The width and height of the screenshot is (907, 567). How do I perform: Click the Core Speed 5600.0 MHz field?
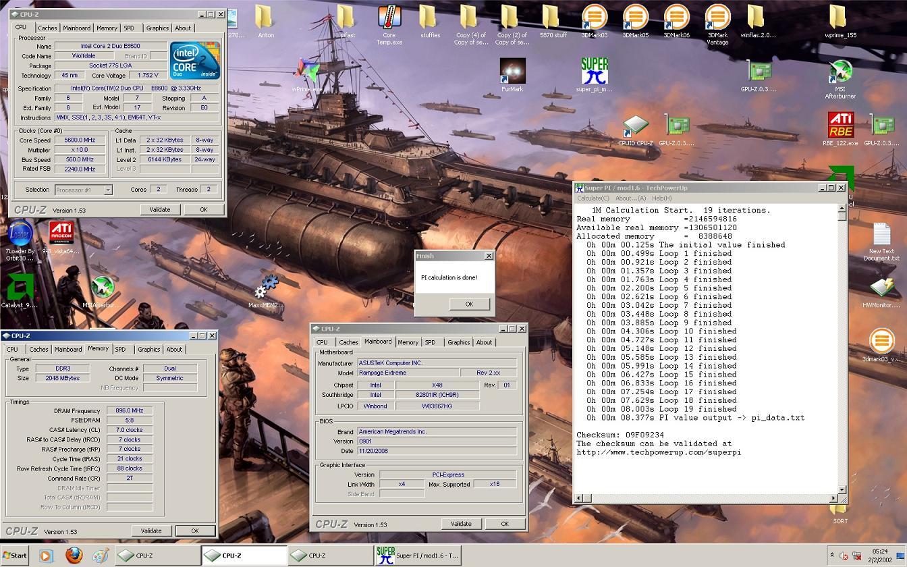80,140
